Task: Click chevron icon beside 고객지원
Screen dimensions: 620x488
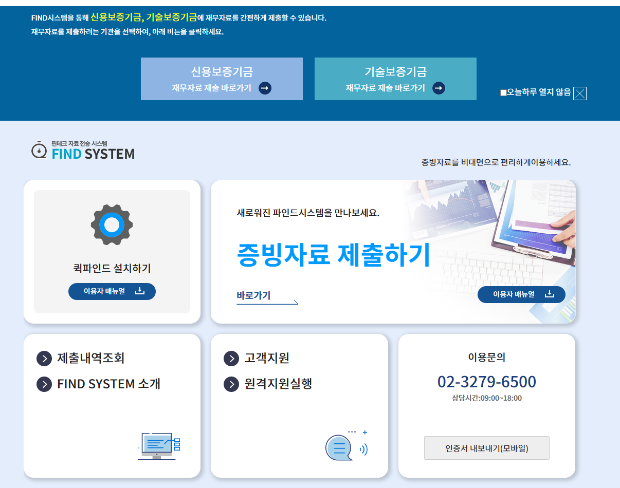Action: [x=231, y=359]
